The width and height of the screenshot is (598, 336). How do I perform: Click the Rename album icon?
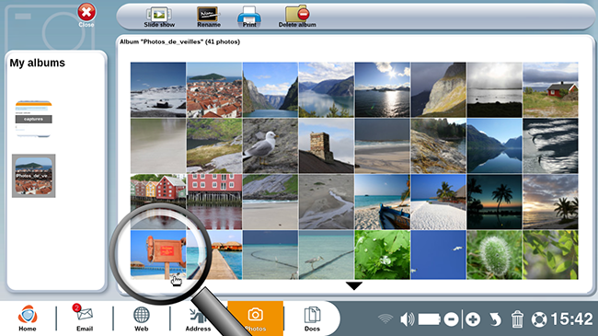[x=209, y=17]
